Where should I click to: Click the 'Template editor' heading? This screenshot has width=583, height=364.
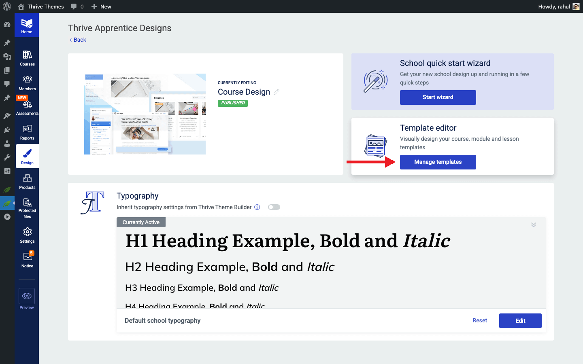[428, 128]
